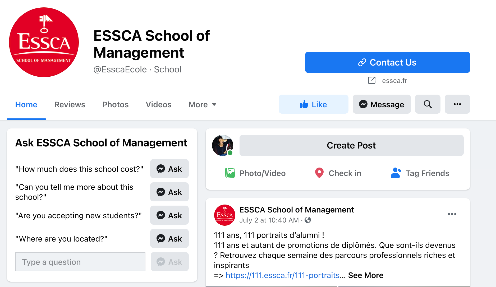Open the Videos tab
Screen dimensions: 496x287
159,105
